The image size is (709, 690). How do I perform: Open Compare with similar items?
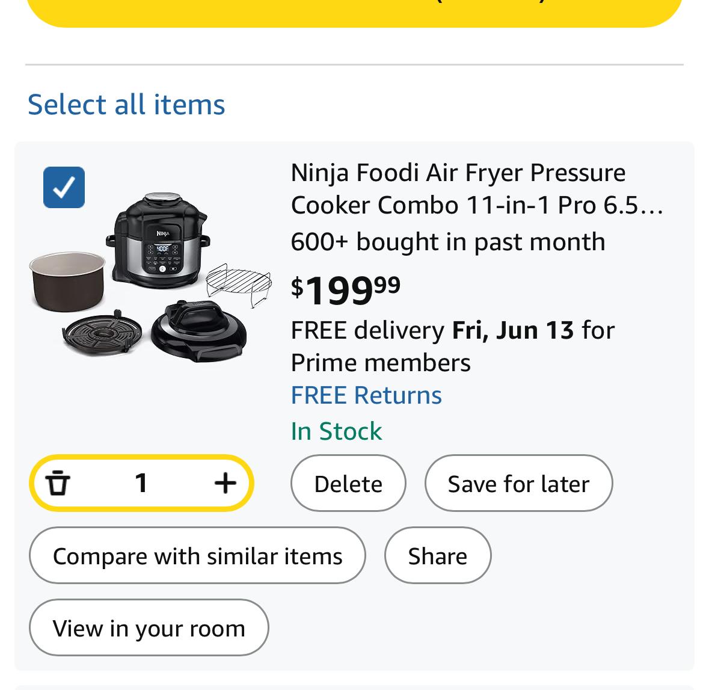pyautogui.click(x=197, y=556)
